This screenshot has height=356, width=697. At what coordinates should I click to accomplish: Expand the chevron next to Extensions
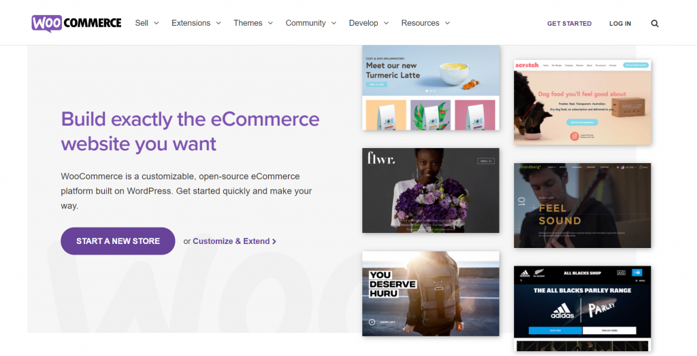click(218, 23)
